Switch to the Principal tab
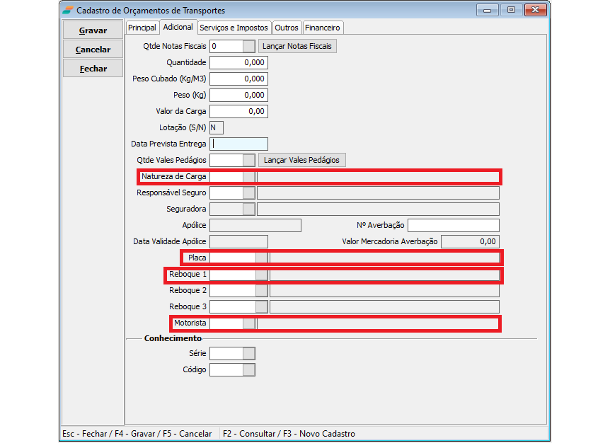 point(142,28)
